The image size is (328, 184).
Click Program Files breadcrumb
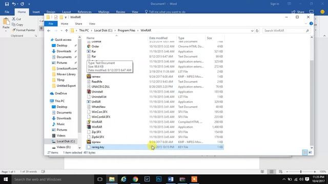(x=127, y=31)
